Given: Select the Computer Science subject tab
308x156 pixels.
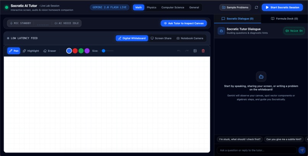Looking at the screenshot, I should click(x=173, y=8).
